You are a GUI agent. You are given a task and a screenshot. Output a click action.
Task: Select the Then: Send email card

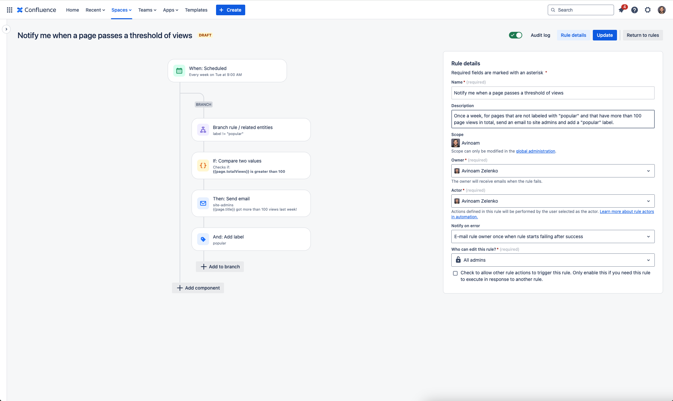pos(251,203)
